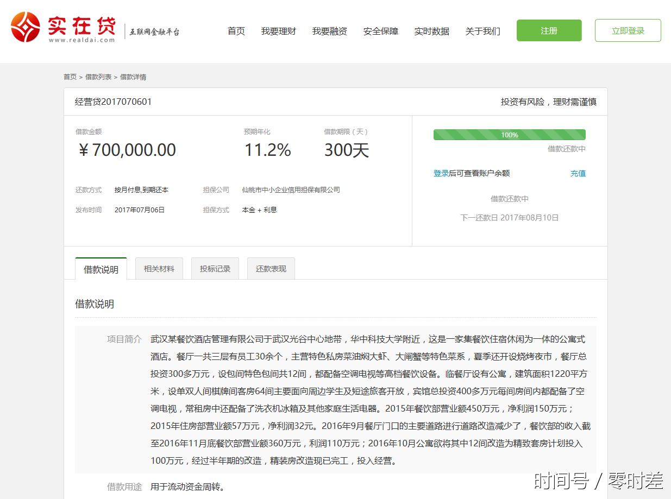Click the 登录 link for account balance
The width and height of the screenshot is (671, 499).
(441, 173)
